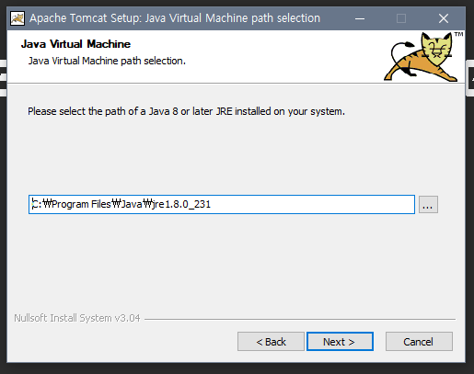Click the disabled maximize window button

click(x=401, y=18)
